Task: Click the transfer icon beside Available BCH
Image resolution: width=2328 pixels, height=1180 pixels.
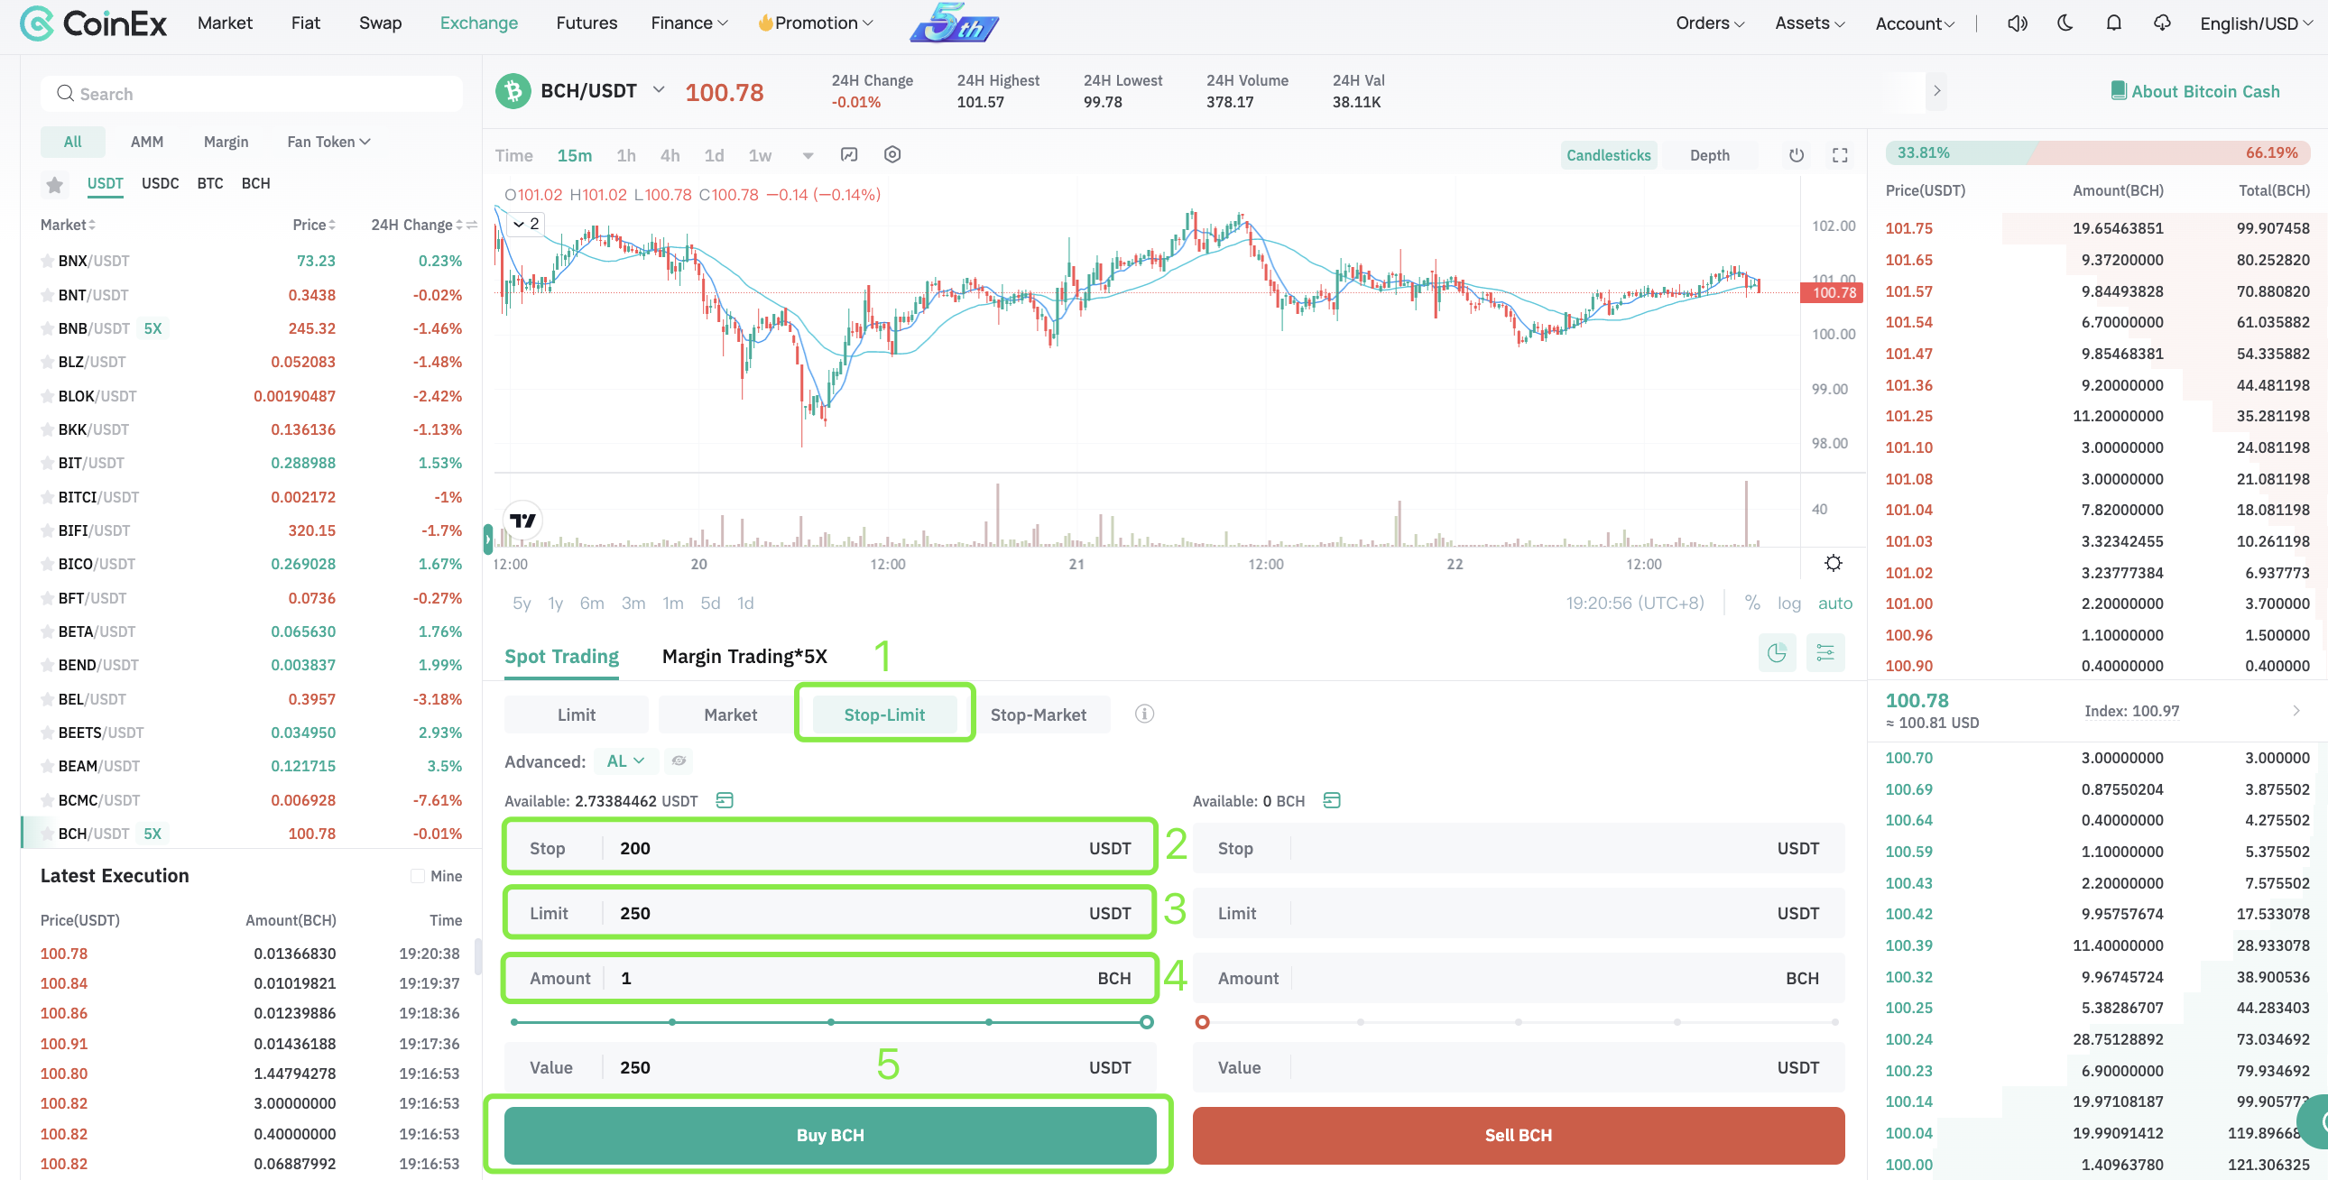Action: (1332, 800)
